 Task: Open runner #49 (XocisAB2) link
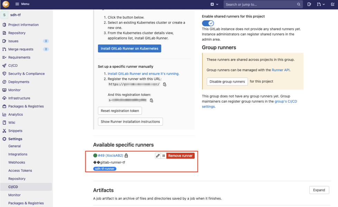110,155
